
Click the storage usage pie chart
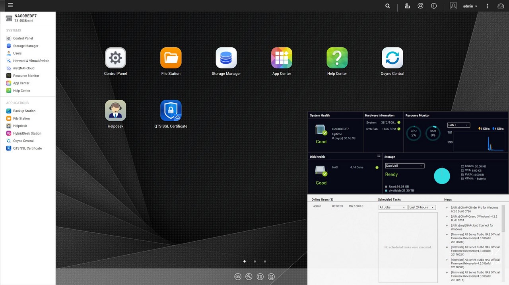tap(442, 176)
